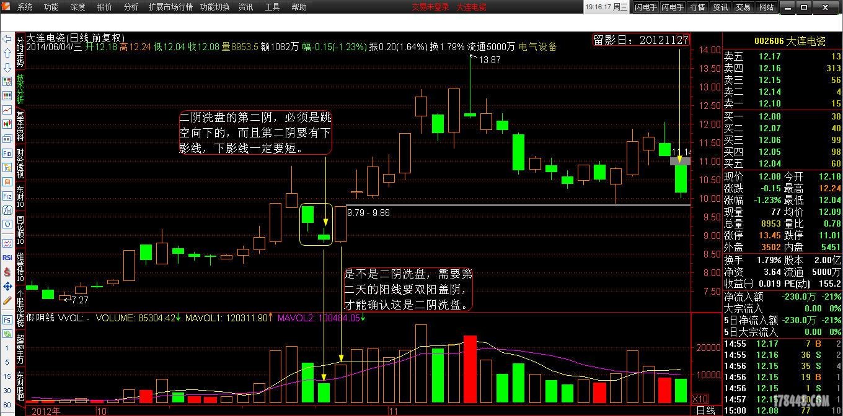Open the 日线 period selector at bottom right
The image size is (843, 416).
(705, 410)
